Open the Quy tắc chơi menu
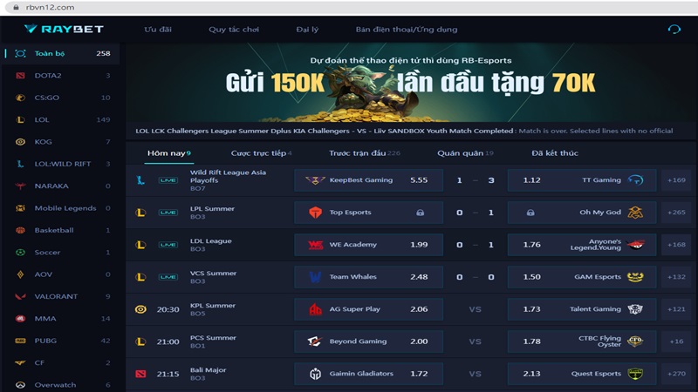The width and height of the screenshot is (698, 392). pos(234,30)
